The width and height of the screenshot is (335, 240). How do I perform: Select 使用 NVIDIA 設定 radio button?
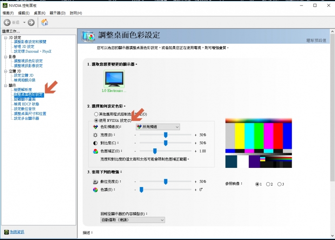pos(96,120)
